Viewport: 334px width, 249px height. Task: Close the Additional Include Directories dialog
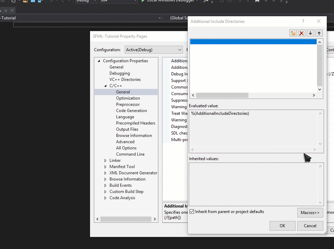coord(319,21)
